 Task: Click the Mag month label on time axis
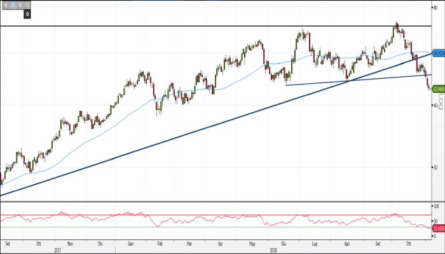click(252, 243)
